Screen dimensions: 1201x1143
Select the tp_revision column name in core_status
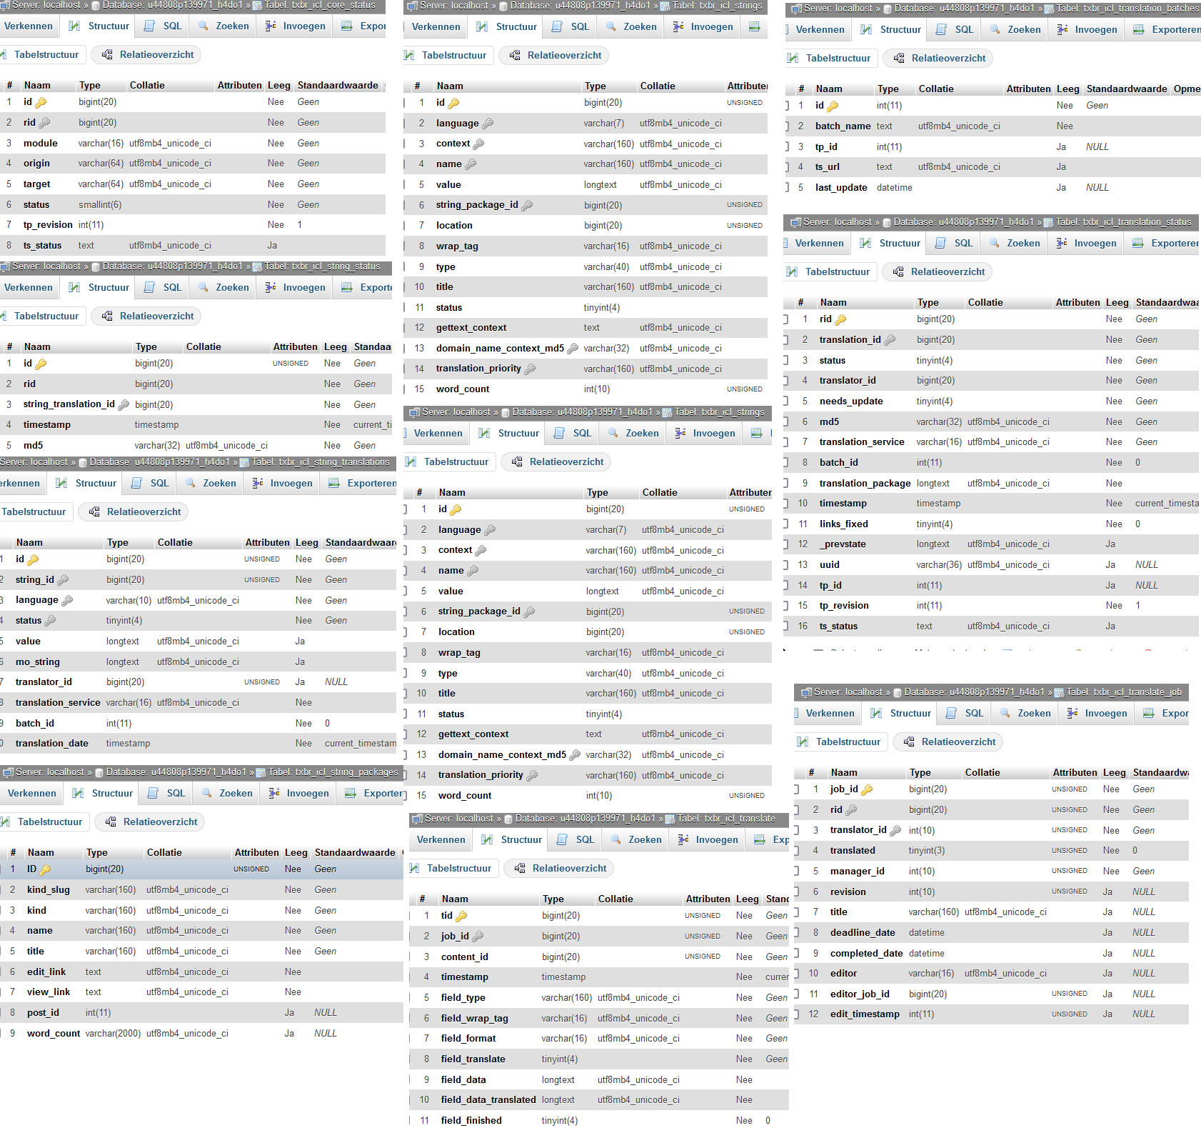tap(48, 225)
